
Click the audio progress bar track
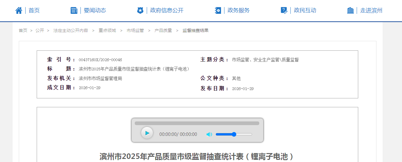[x=197, y=123]
